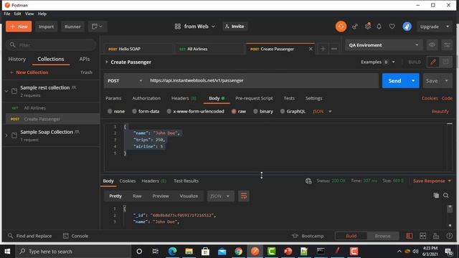Open the Authorization tab
Viewport: 459px width, 258px height.
(146, 98)
